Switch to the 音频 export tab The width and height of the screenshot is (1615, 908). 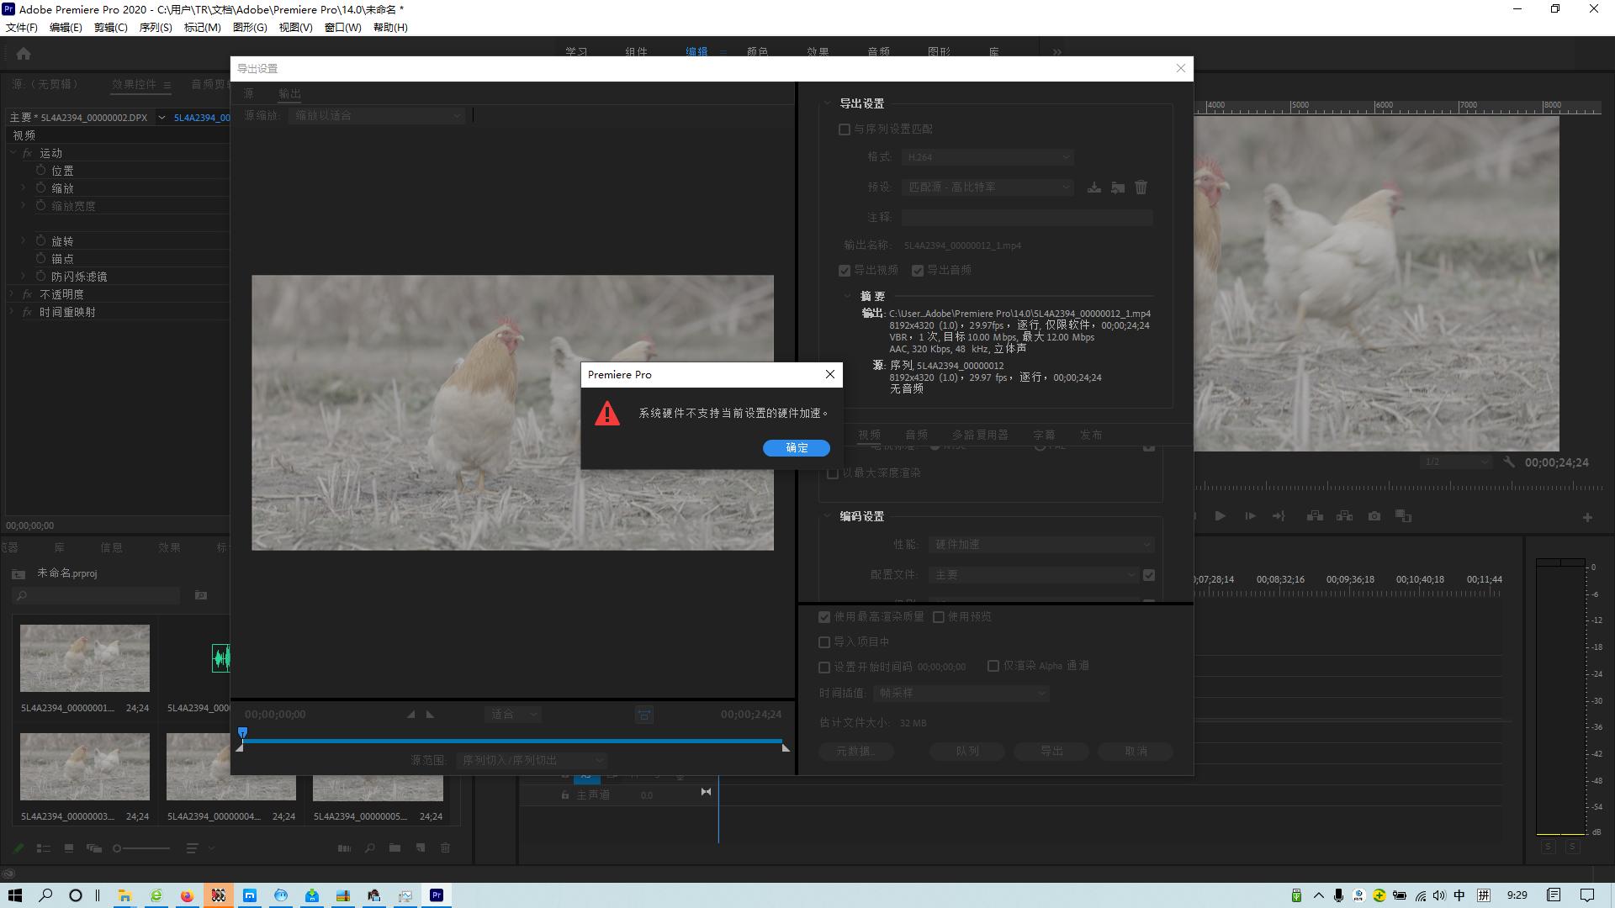click(x=916, y=435)
